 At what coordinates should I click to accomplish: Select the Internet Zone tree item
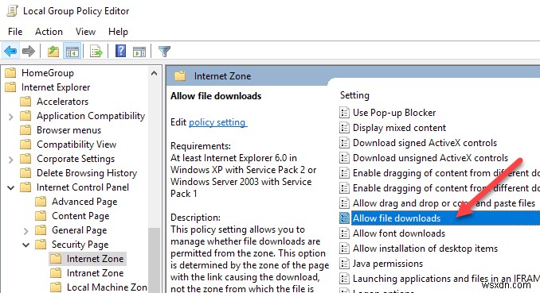[x=95, y=259]
